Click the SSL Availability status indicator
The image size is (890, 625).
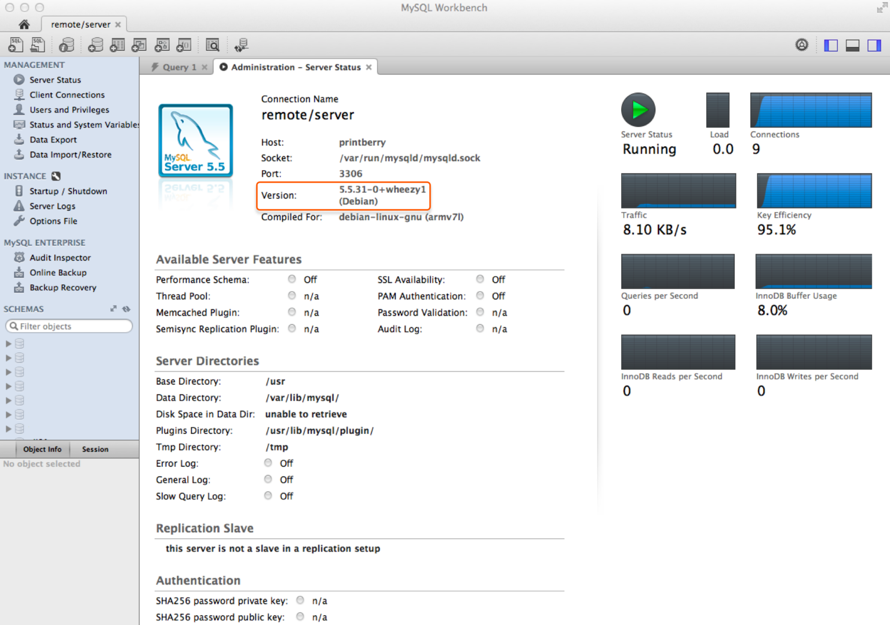480,279
